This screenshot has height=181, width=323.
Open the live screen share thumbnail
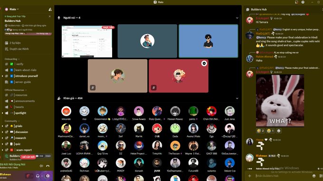[87, 42]
